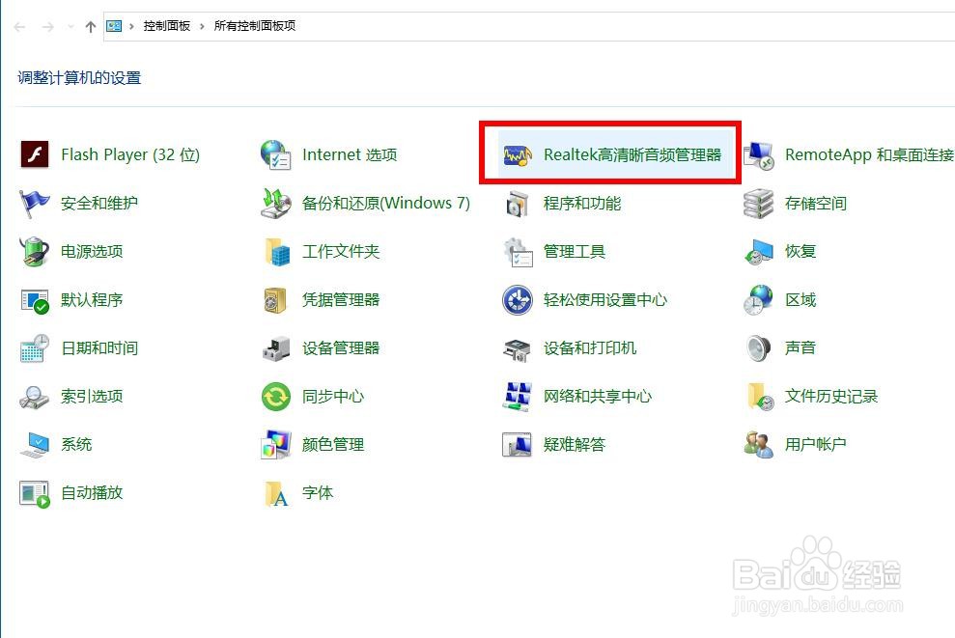Open the 程序和功能 icon
The width and height of the screenshot is (955, 638).
pyautogui.click(x=517, y=204)
